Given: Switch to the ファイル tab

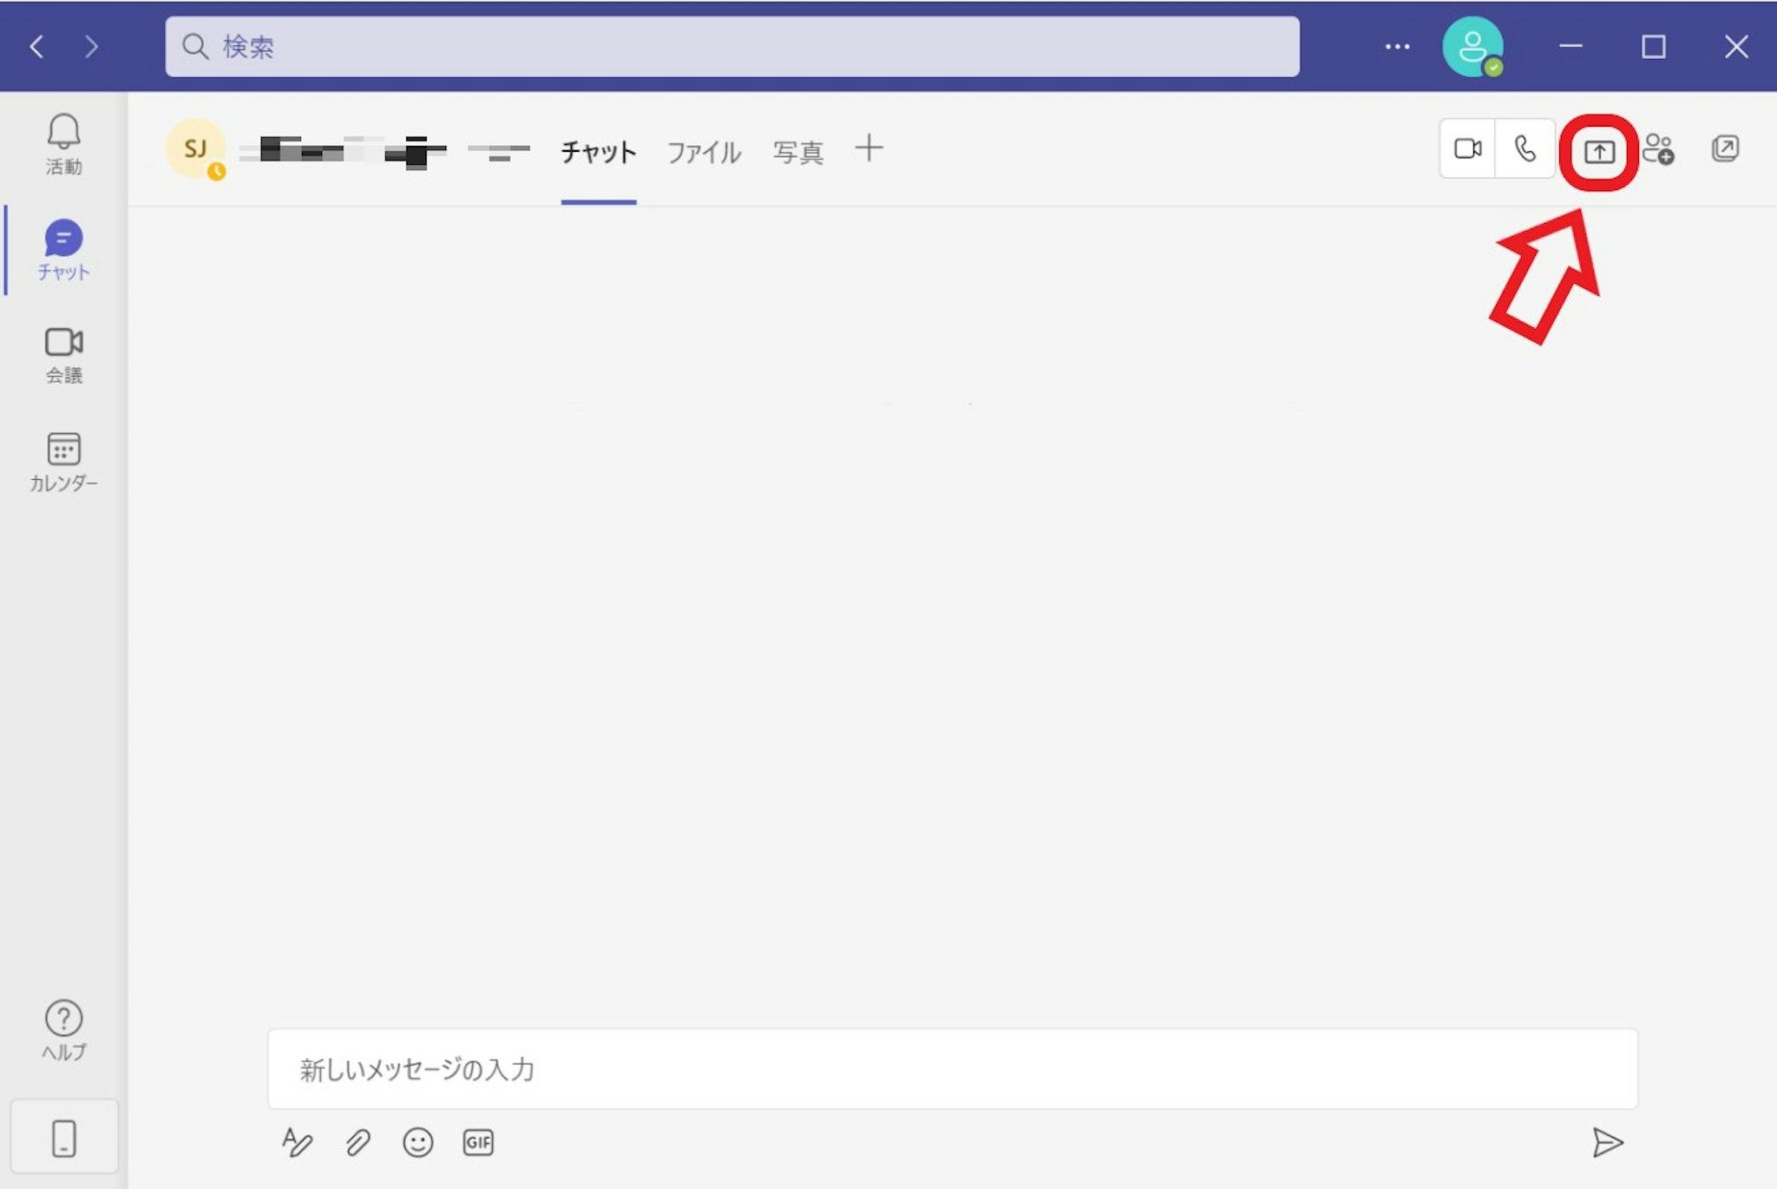Looking at the screenshot, I should tap(704, 153).
